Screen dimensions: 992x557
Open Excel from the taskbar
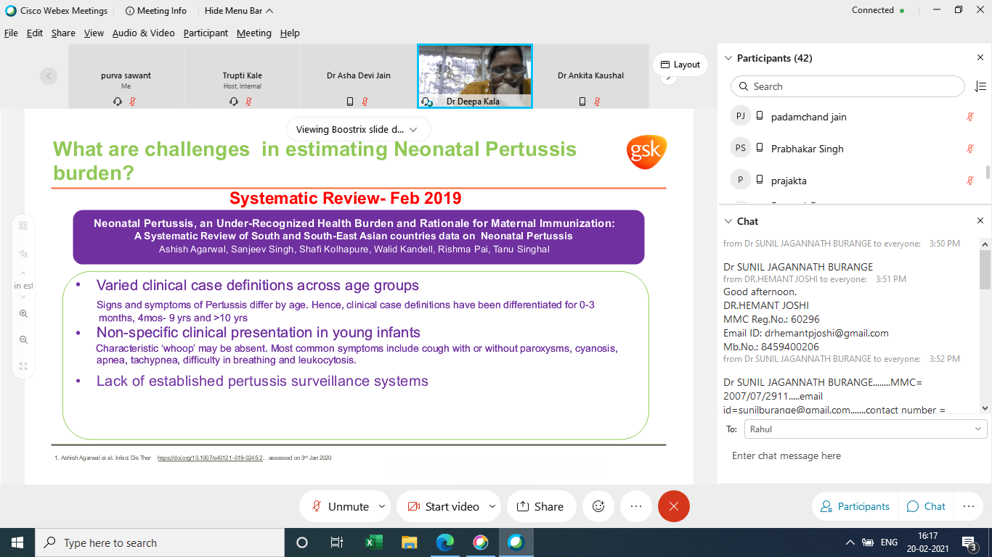click(x=373, y=542)
